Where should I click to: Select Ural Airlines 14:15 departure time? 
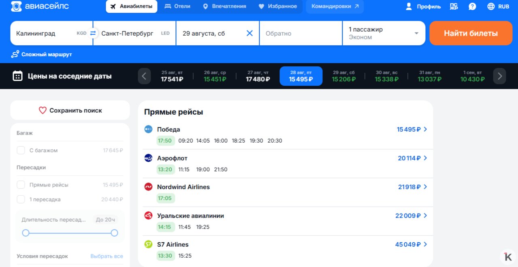tap(165, 227)
